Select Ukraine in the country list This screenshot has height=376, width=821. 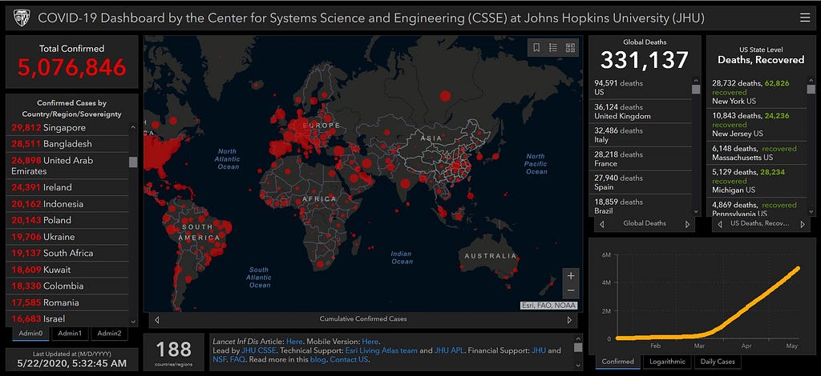coord(67,237)
